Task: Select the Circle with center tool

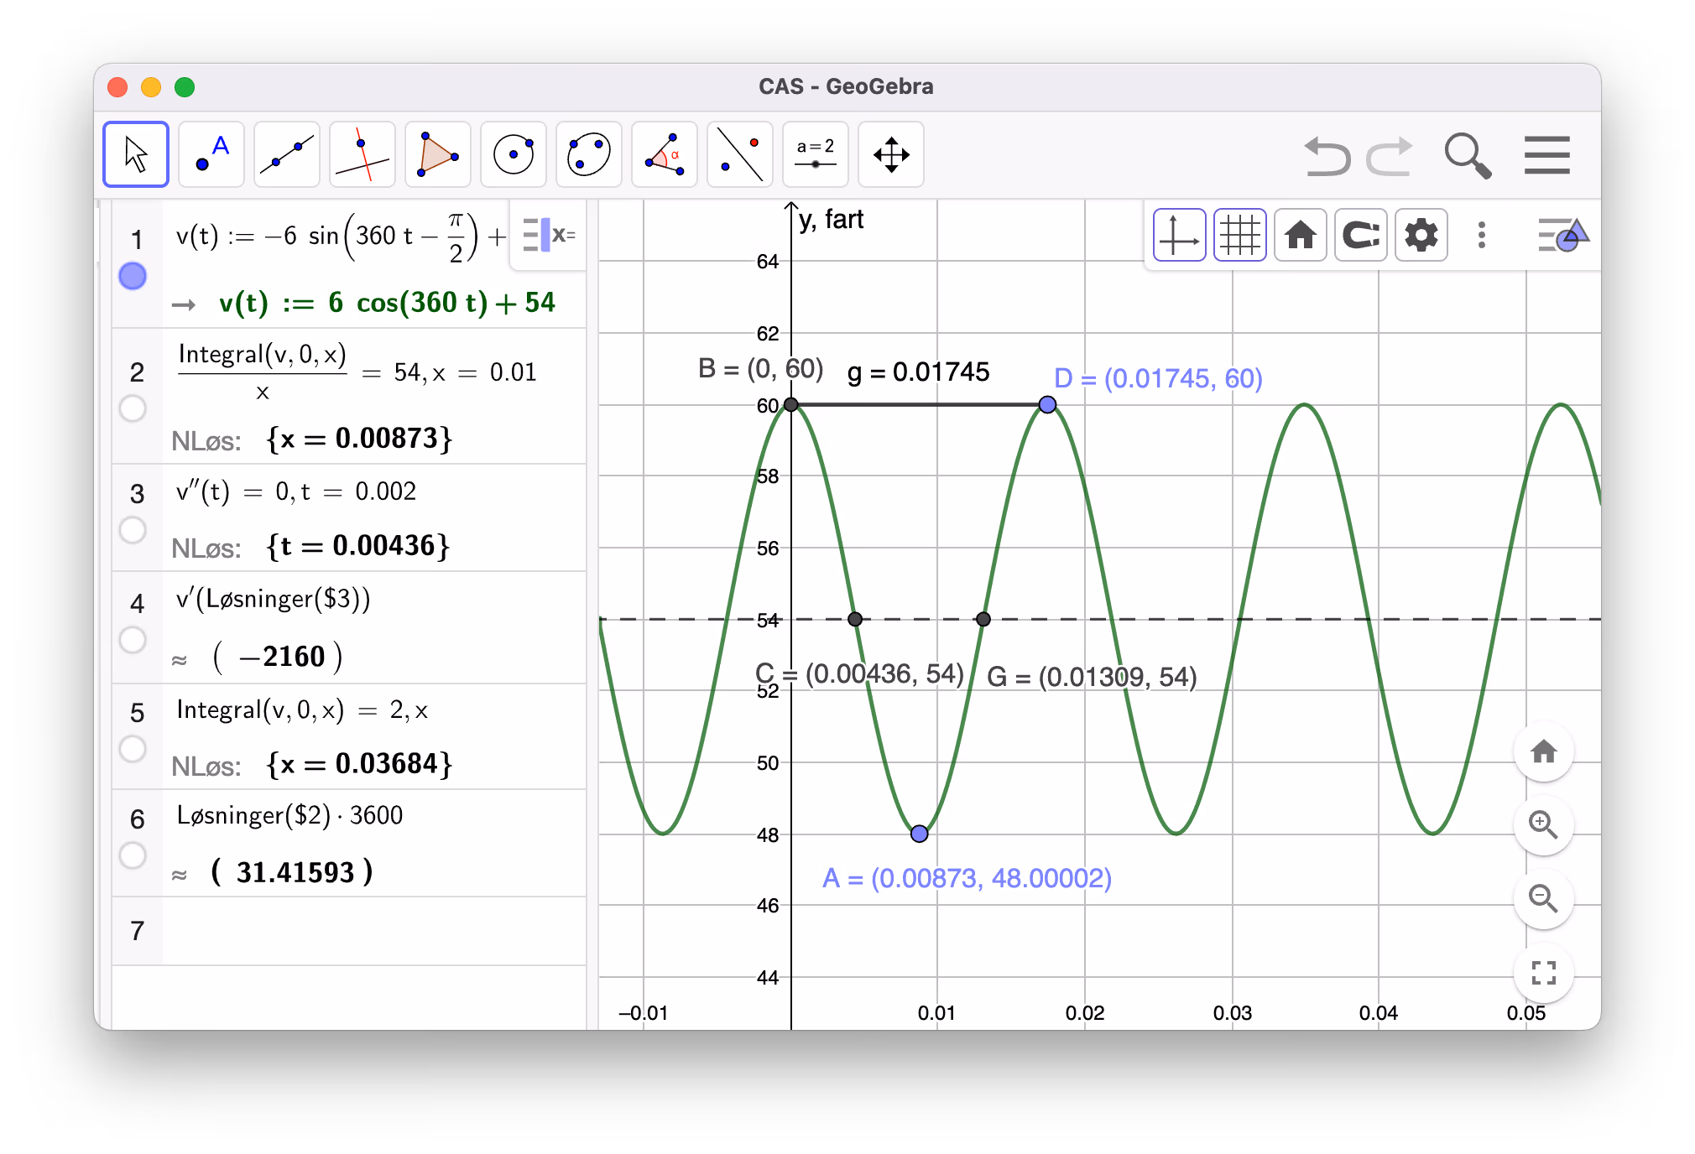Action: (x=514, y=154)
